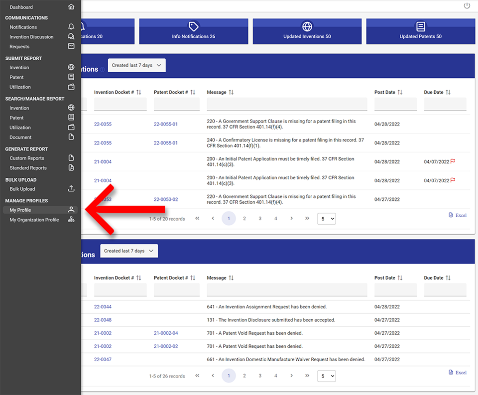Click the Info Notifications 26 tile
This screenshot has width=478, height=395.
(193, 31)
